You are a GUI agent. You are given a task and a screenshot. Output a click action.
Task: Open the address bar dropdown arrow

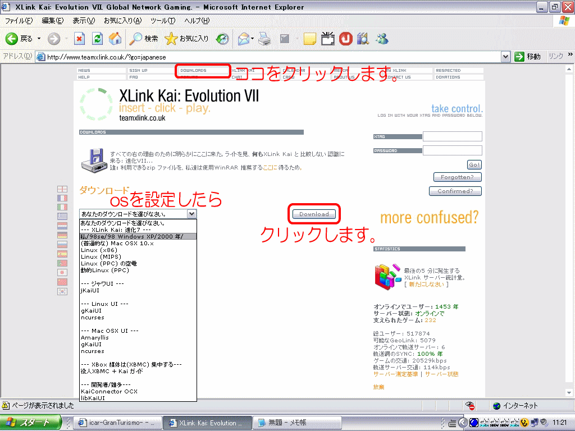click(506, 57)
